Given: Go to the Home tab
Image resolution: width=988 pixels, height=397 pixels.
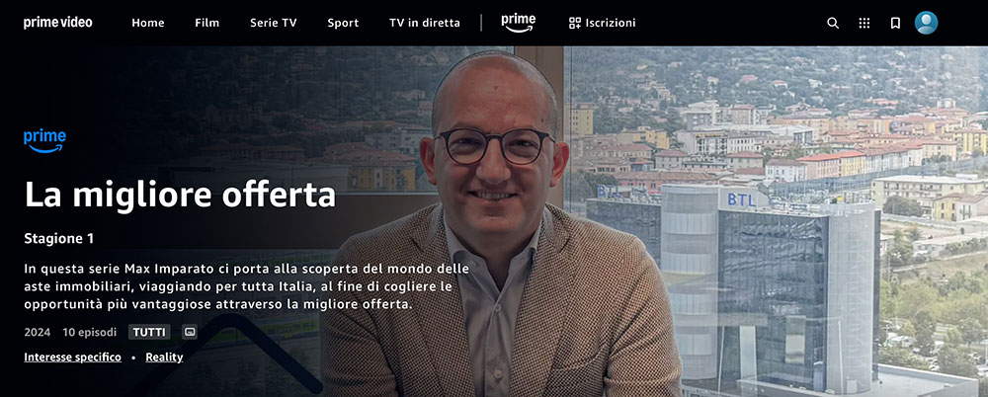Looking at the screenshot, I should click(148, 23).
